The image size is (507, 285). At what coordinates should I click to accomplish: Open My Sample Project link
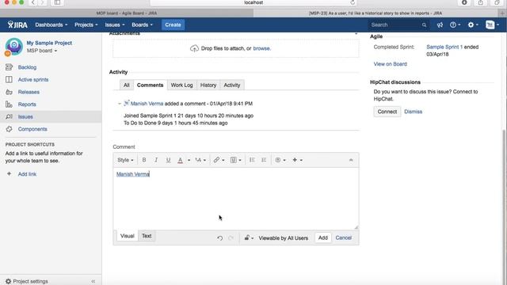tap(49, 43)
